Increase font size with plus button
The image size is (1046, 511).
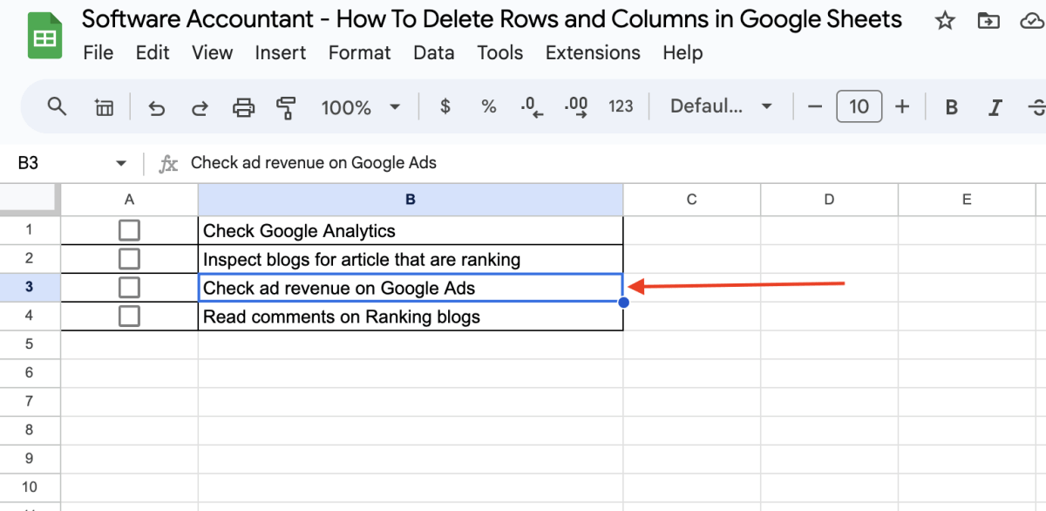(x=902, y=106)
